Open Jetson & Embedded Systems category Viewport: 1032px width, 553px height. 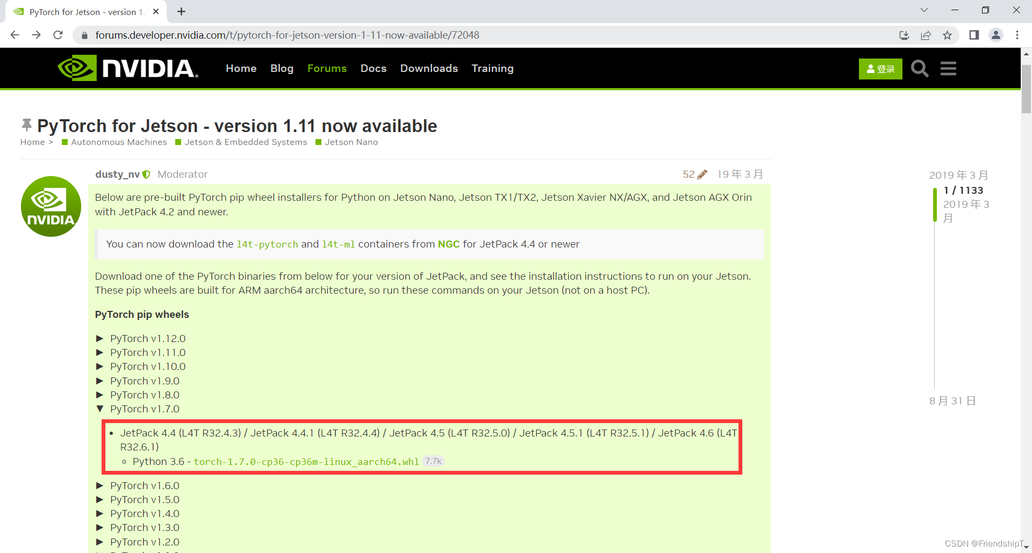point(241,142)
